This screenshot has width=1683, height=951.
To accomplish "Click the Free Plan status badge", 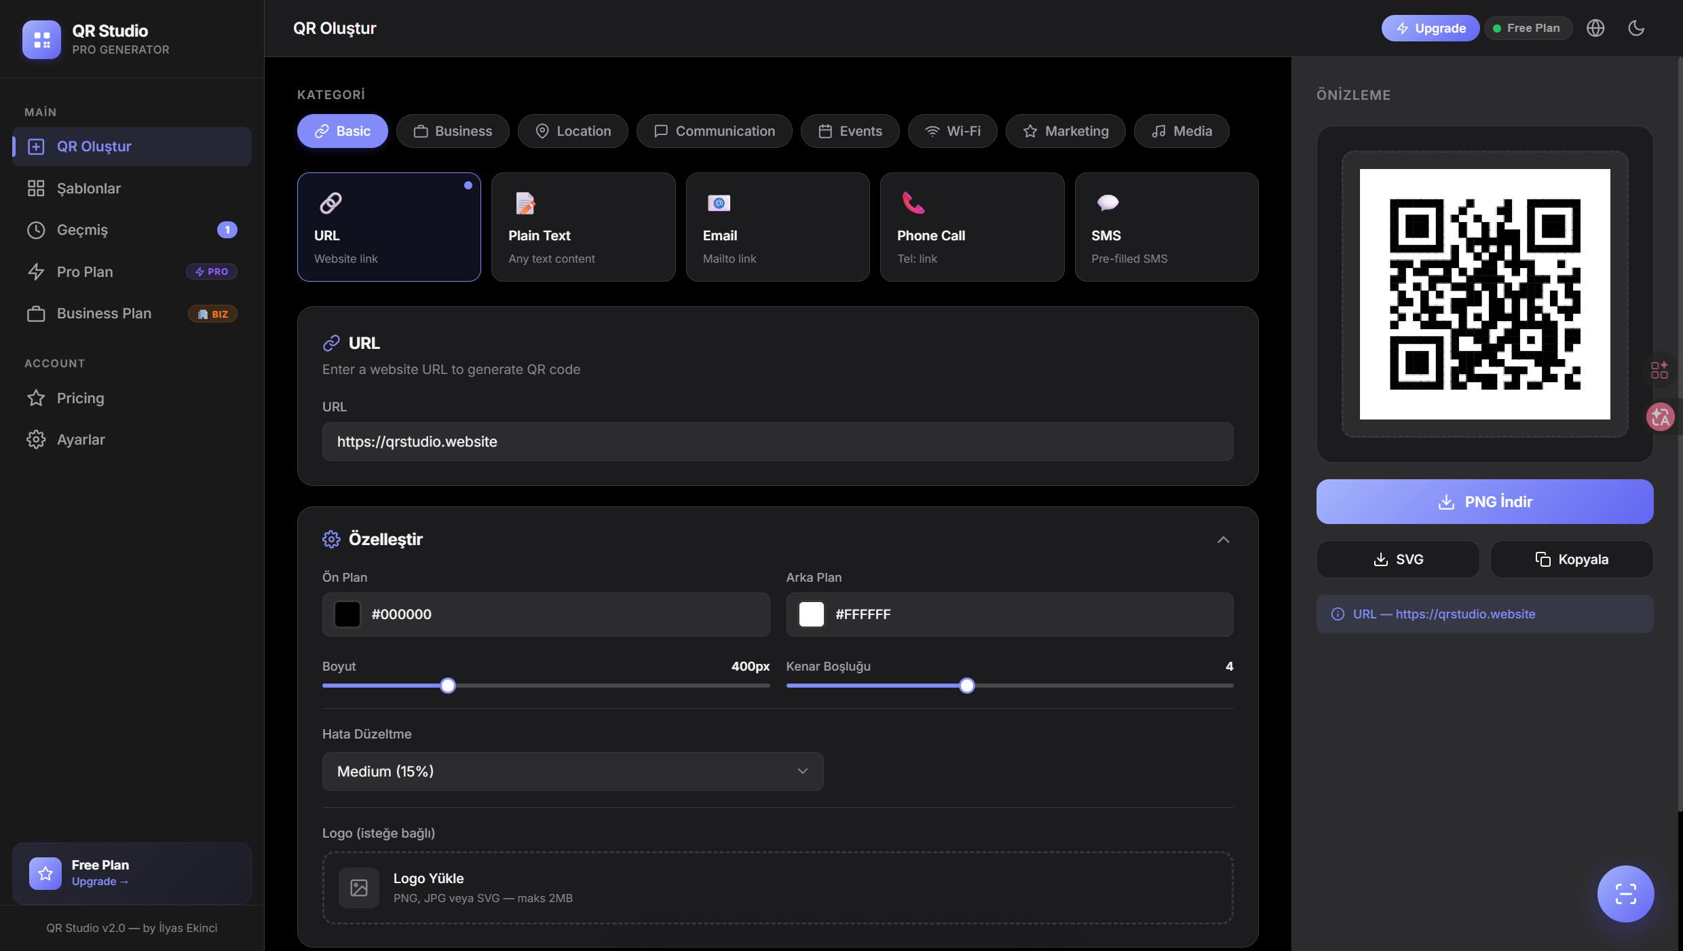I will (x=1527, y=28).
